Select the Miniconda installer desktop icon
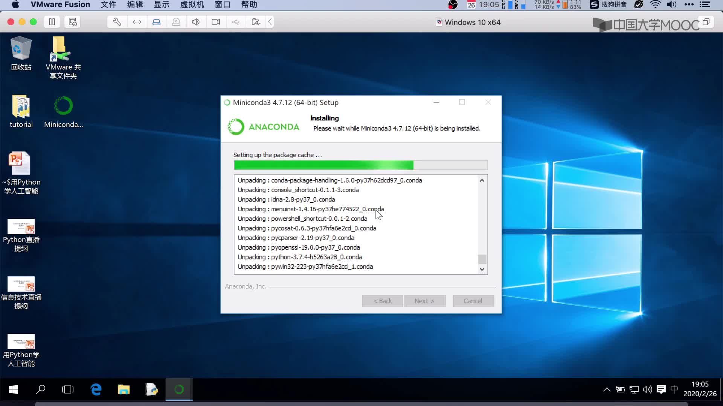The image size is (723, 406). 63,112
